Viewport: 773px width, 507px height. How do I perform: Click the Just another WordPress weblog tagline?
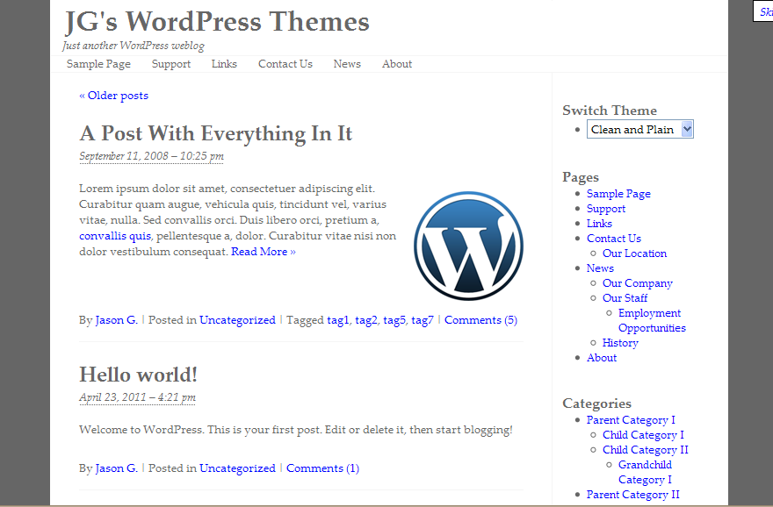[x=134, y=46]
